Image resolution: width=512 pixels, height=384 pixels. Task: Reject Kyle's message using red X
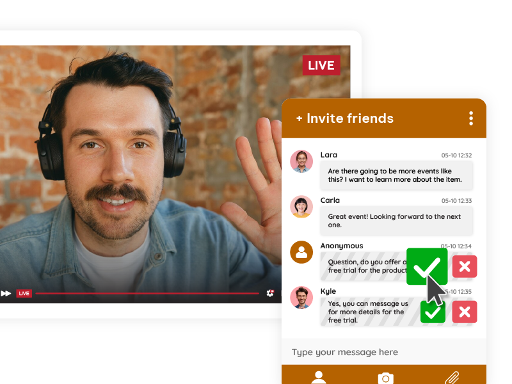[x=465, y=312]
